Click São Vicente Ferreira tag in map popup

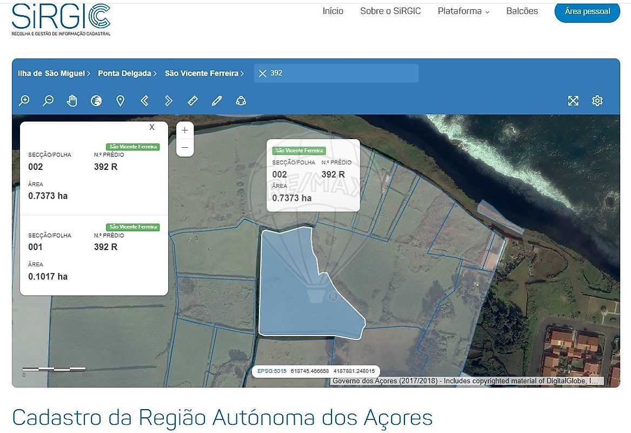(x=299, y=150)
